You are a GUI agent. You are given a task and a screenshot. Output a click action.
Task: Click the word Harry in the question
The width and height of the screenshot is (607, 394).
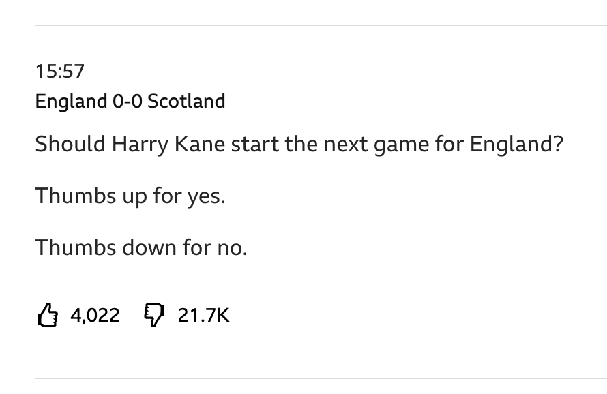[x=140, y=145]
